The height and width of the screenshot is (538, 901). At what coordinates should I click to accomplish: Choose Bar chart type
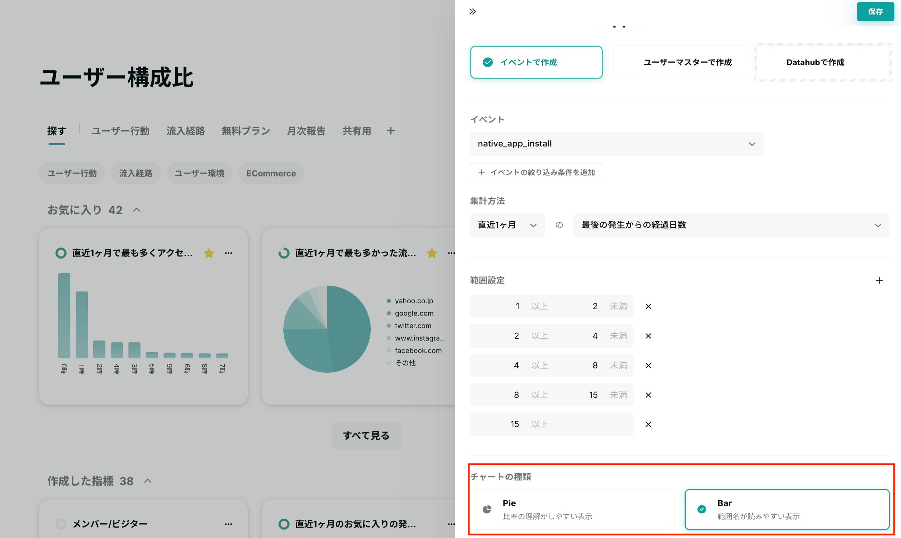coord(787,509)
